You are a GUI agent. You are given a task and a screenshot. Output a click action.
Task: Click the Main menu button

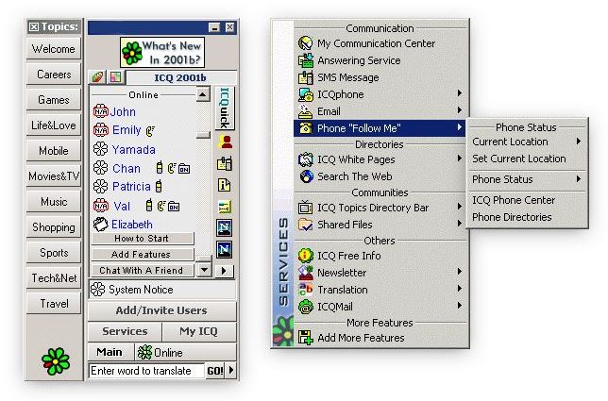[110, 352]
